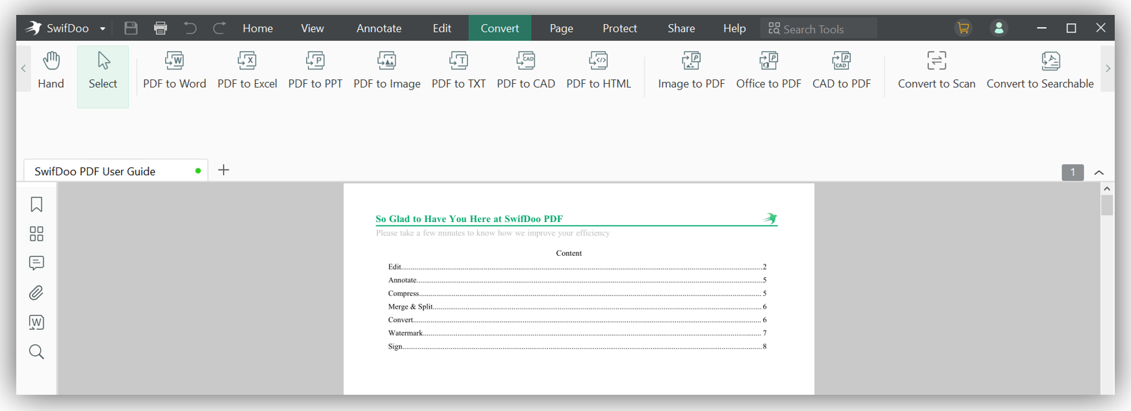Click the Search Tools field

coord(818,29)
